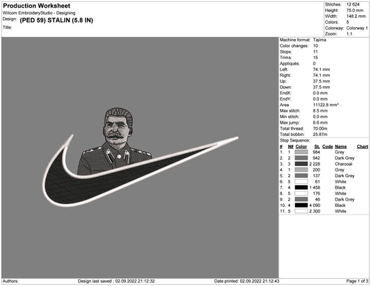Click stitch count '984' in row 1
This screenshot has height=286, width=371.
(x=316, y=152)
